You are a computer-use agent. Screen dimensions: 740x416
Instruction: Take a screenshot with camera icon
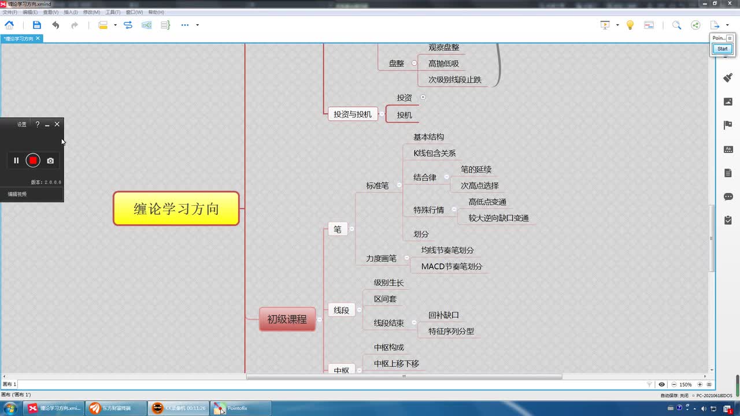coord(50,161)
